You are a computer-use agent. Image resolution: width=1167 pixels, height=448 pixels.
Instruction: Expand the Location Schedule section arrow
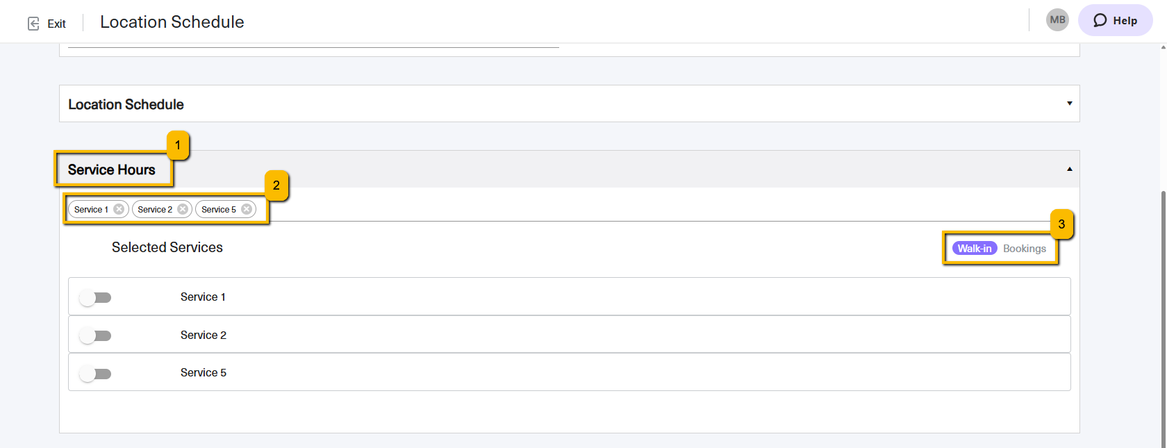1070,103
